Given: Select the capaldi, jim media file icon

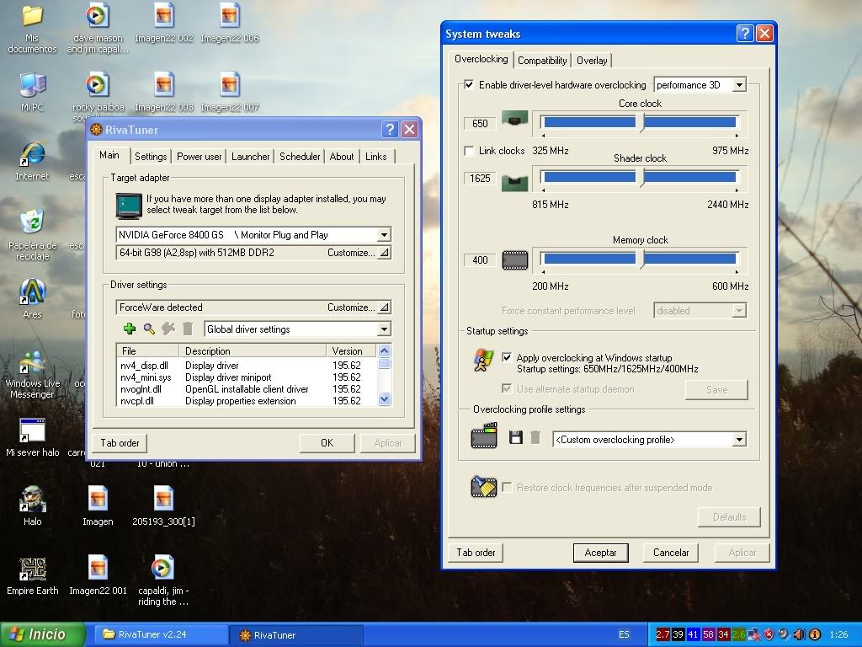Looking at the screenshot, I should (162, 581).
